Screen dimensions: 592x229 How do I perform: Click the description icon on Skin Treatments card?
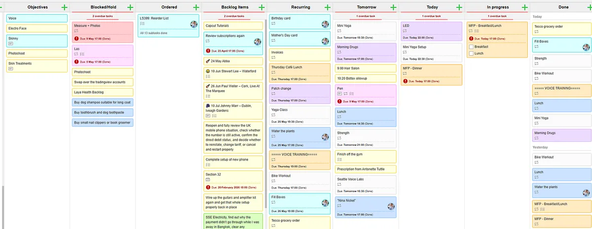(11, 68)
